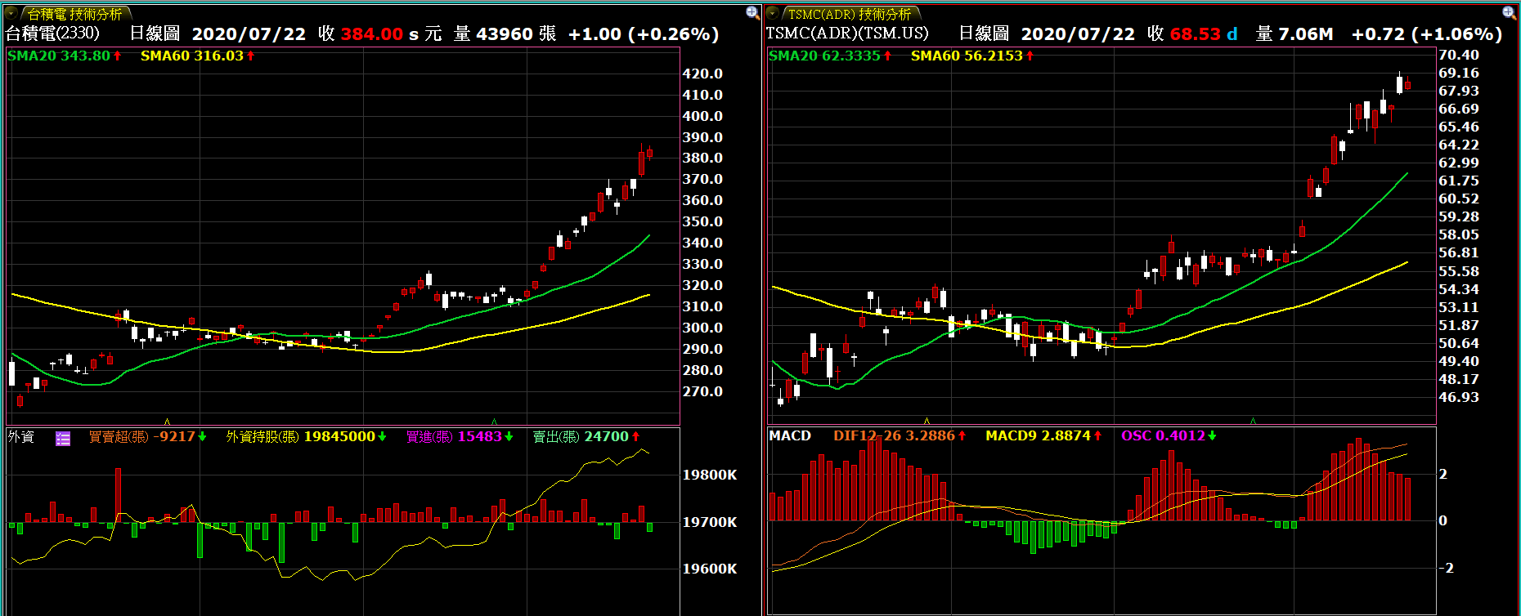Image resolution: width=1521 pixels, height=616 pixels.
Task: Click 日線圖 label in the 台積電 panel
Action: pos(155,33)
